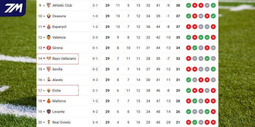The width and height of the screenshot is (255, 127).
Task: Click the Valencia bat crest
Action: tap(49, 37)
